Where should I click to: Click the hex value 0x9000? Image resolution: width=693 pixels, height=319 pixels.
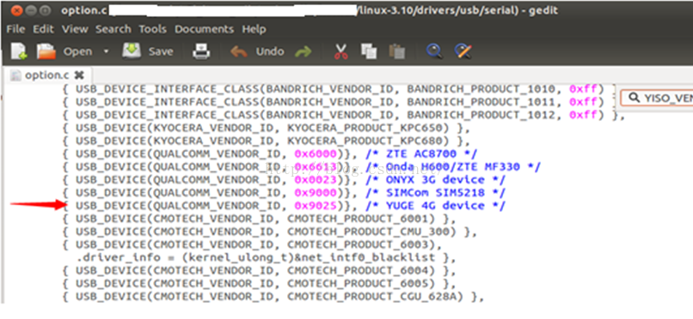click(x=316, y=193)
